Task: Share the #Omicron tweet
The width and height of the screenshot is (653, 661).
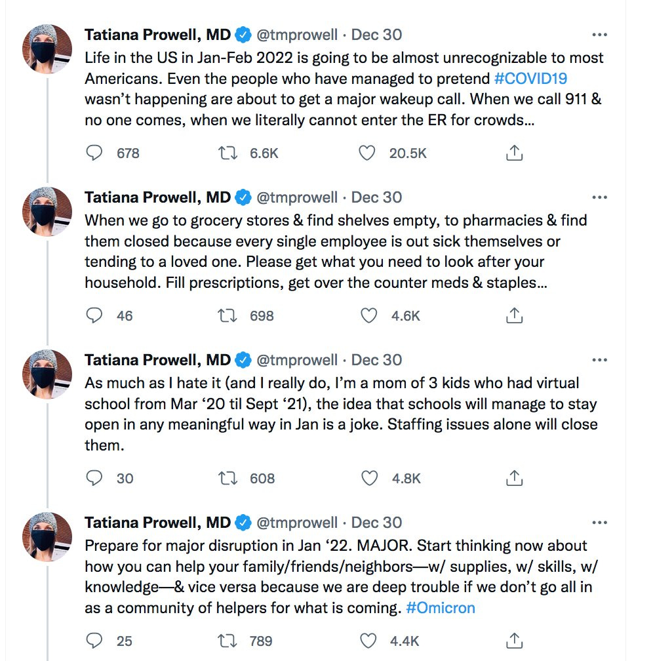Action: point(515,641)
